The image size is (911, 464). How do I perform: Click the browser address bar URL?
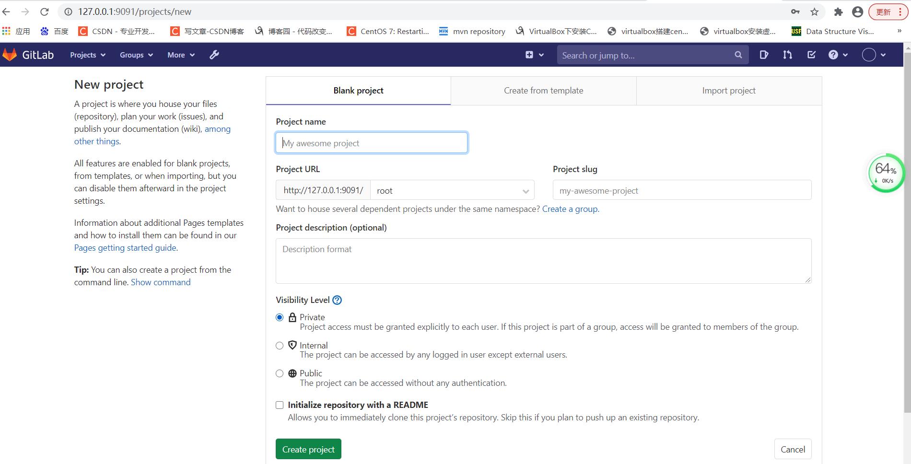pos(135,12)
